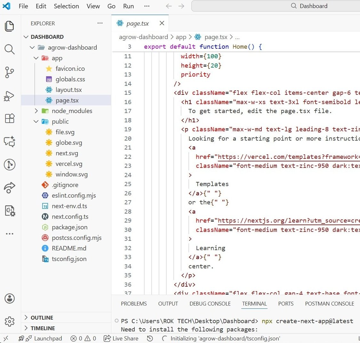Open globals.css in the explorer
The height and width of the screenshot is (343, 360).
pos(66,79)
